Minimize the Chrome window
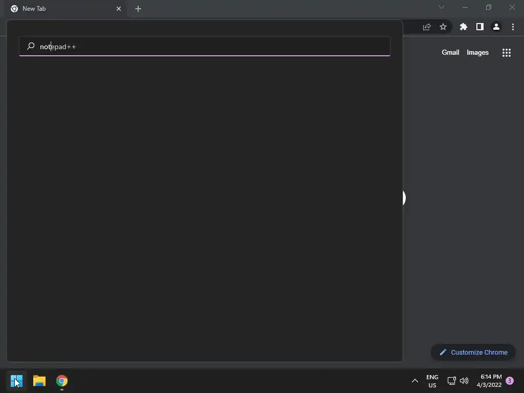 [465, 7]
